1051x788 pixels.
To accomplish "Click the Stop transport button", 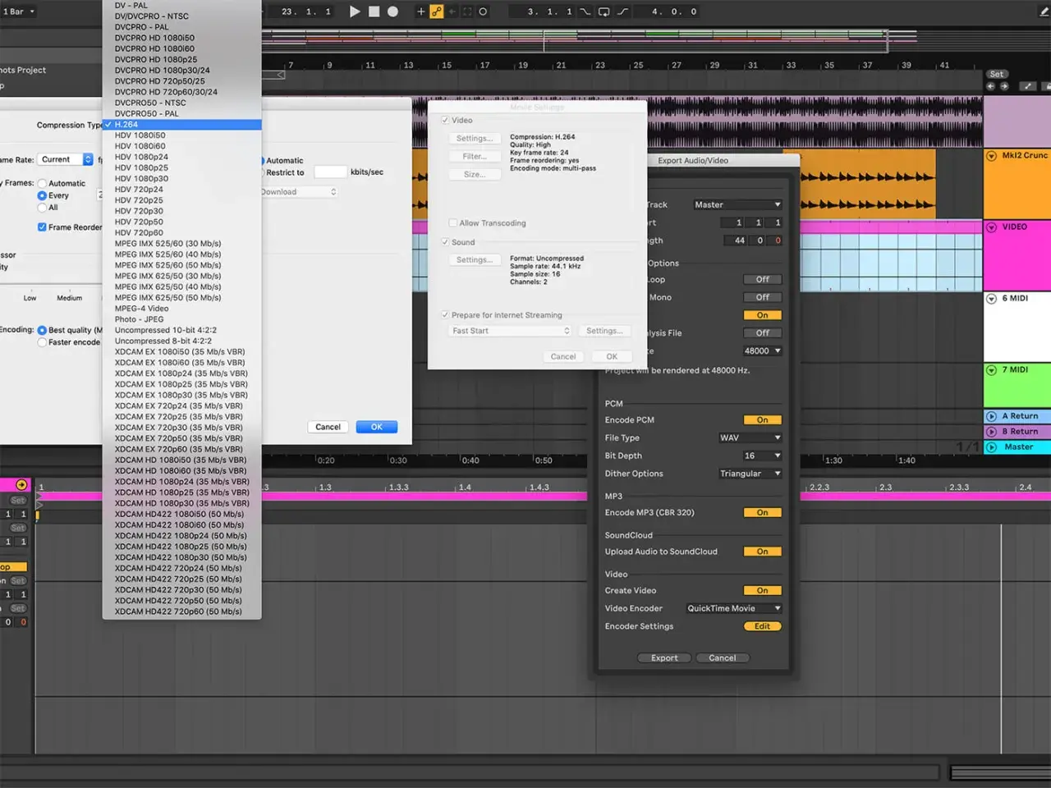I will pyautogui.click(x=374, y=11).
